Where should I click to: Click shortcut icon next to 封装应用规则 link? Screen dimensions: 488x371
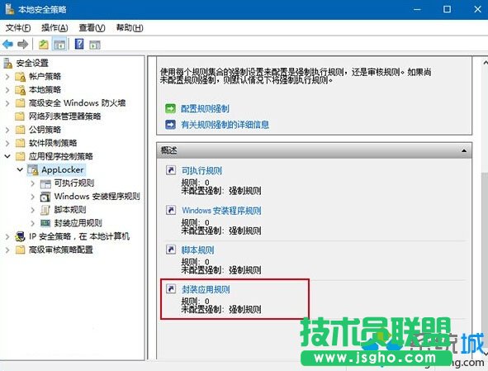171,289
